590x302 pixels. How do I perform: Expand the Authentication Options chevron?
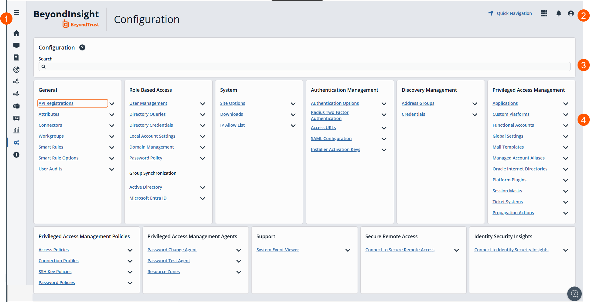pyautogui.click(x=384, y=104)
